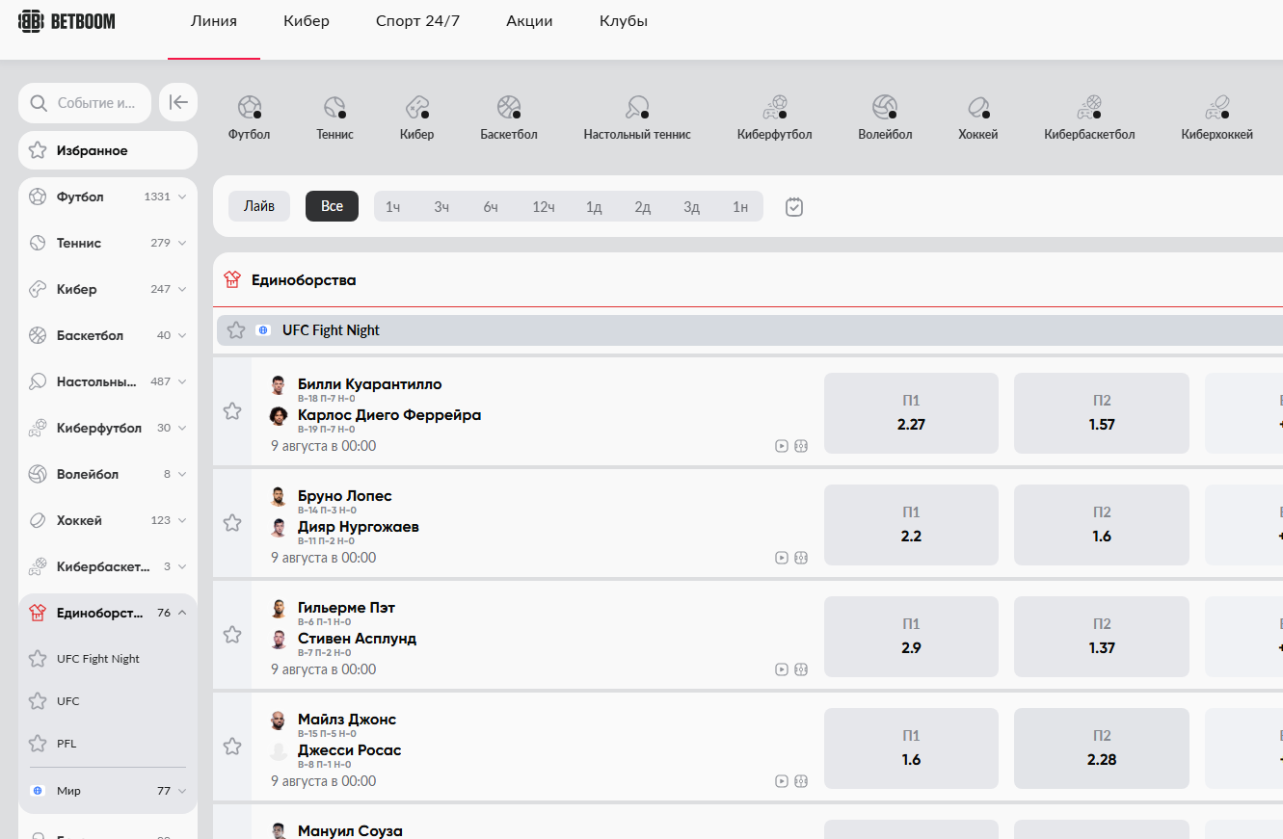This screenshot has width=1283, height=839.
Task: Expand the Настольны… sidebar section chevron
Action: pyautogui.click(x=182, y=381)
